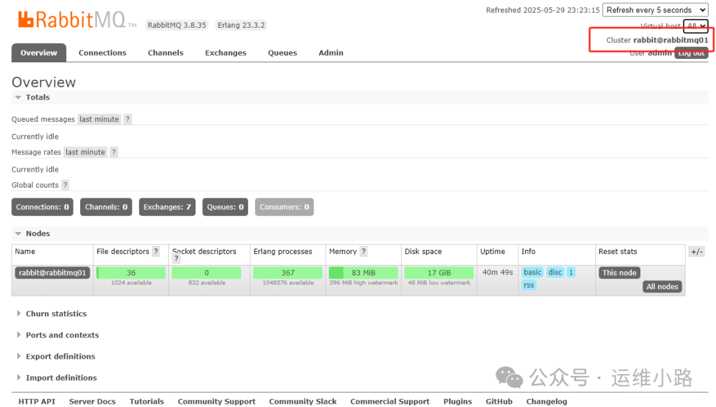Click the RabbitMQ 3.8.35 version label
The height and width of the screenshot is (407, 716).
177,25
